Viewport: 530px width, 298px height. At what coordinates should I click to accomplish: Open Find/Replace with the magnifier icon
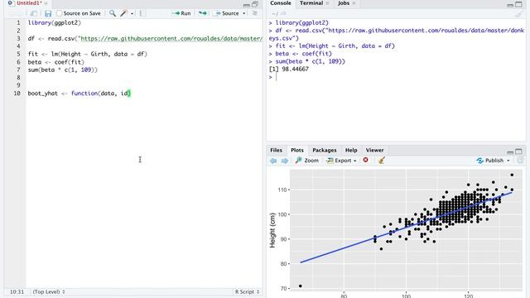pos(113,13)
